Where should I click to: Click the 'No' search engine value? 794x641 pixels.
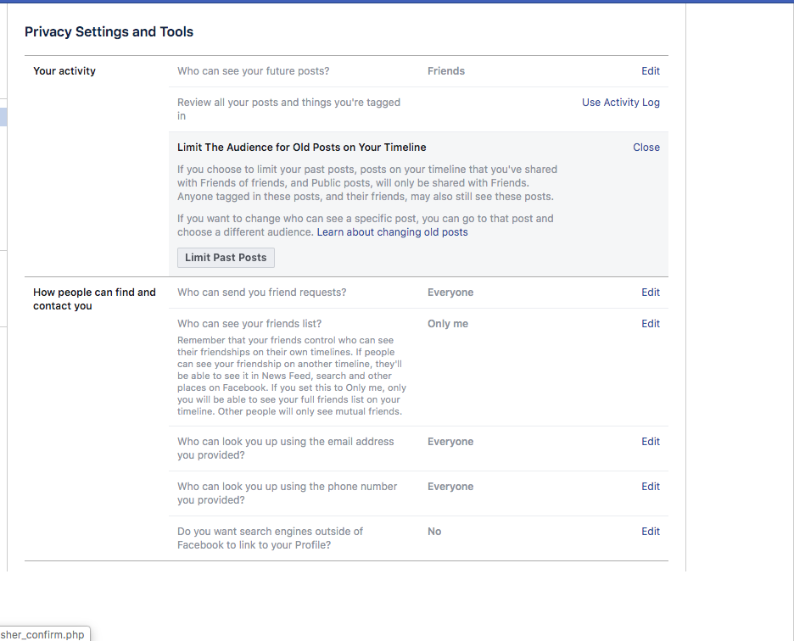(434, 531)
